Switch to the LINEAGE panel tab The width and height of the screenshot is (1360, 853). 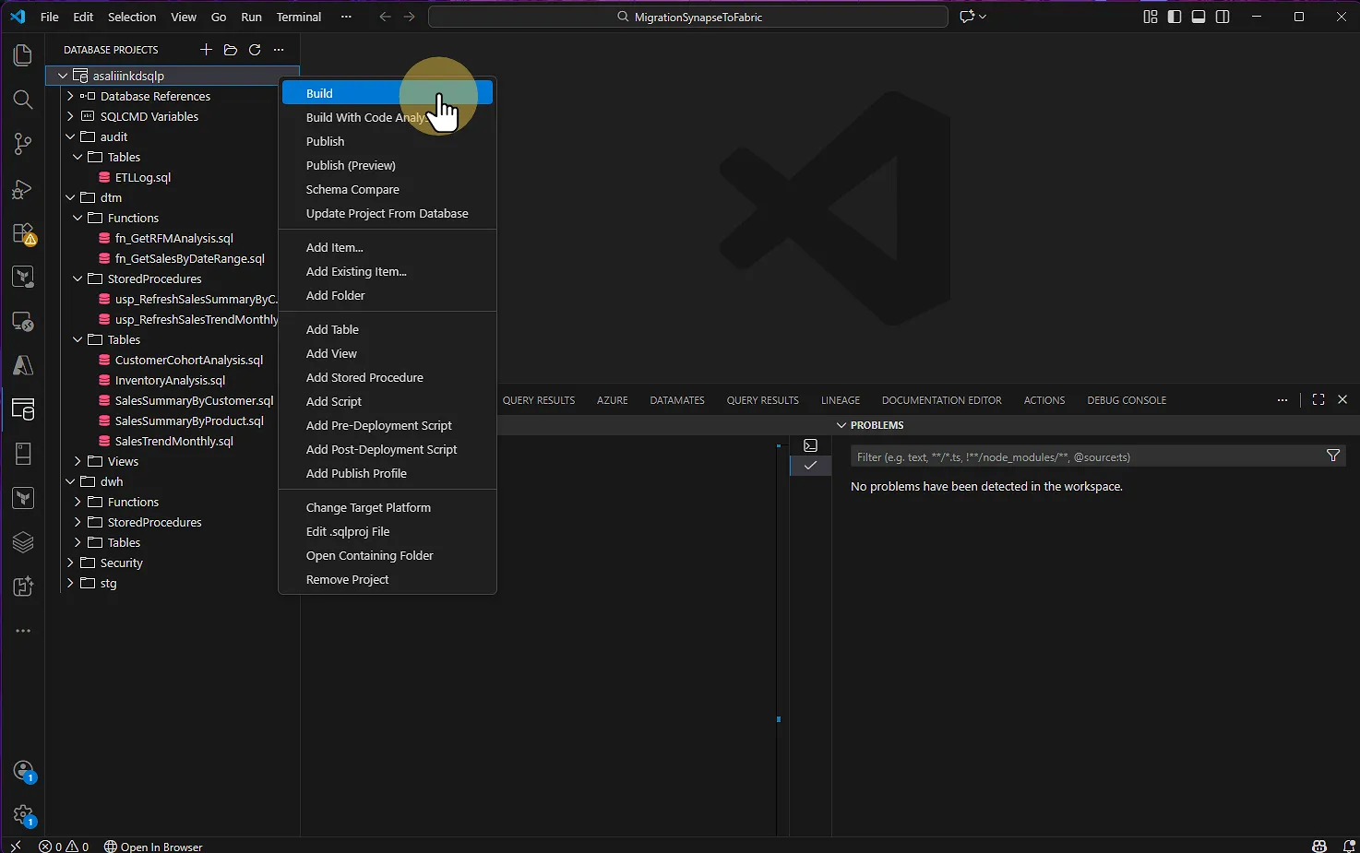click(840, 400)
